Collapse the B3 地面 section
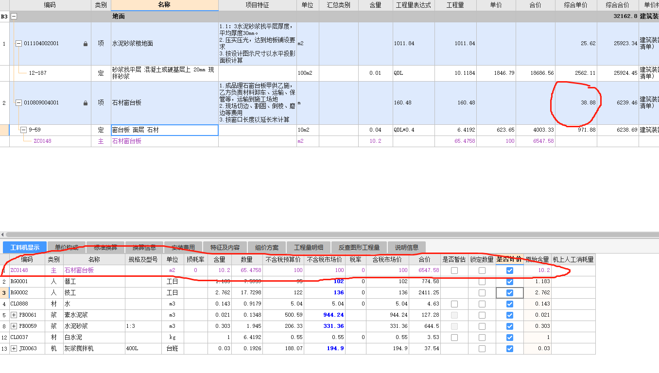The height and width of the screenshot is (373, 659). [14, 16]
